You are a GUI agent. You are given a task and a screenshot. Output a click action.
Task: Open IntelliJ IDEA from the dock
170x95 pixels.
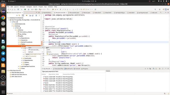pyautogui.click(x=3, y=35)
